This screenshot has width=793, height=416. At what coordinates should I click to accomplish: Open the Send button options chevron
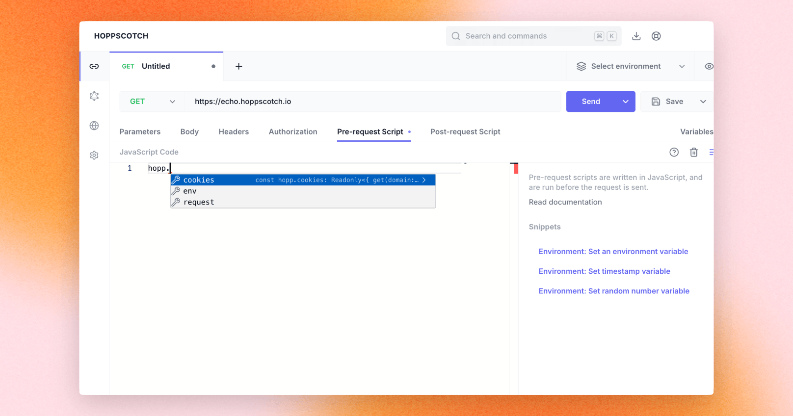[x=625, y=102]
